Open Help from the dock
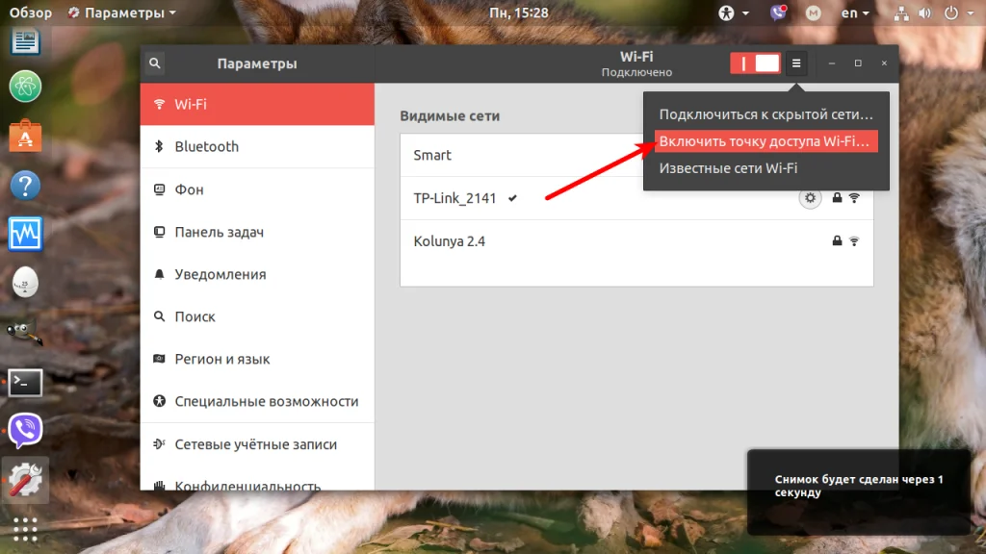The width and height of the screenshot is (986, 554). pyautogui.click(x=25, y=186)
